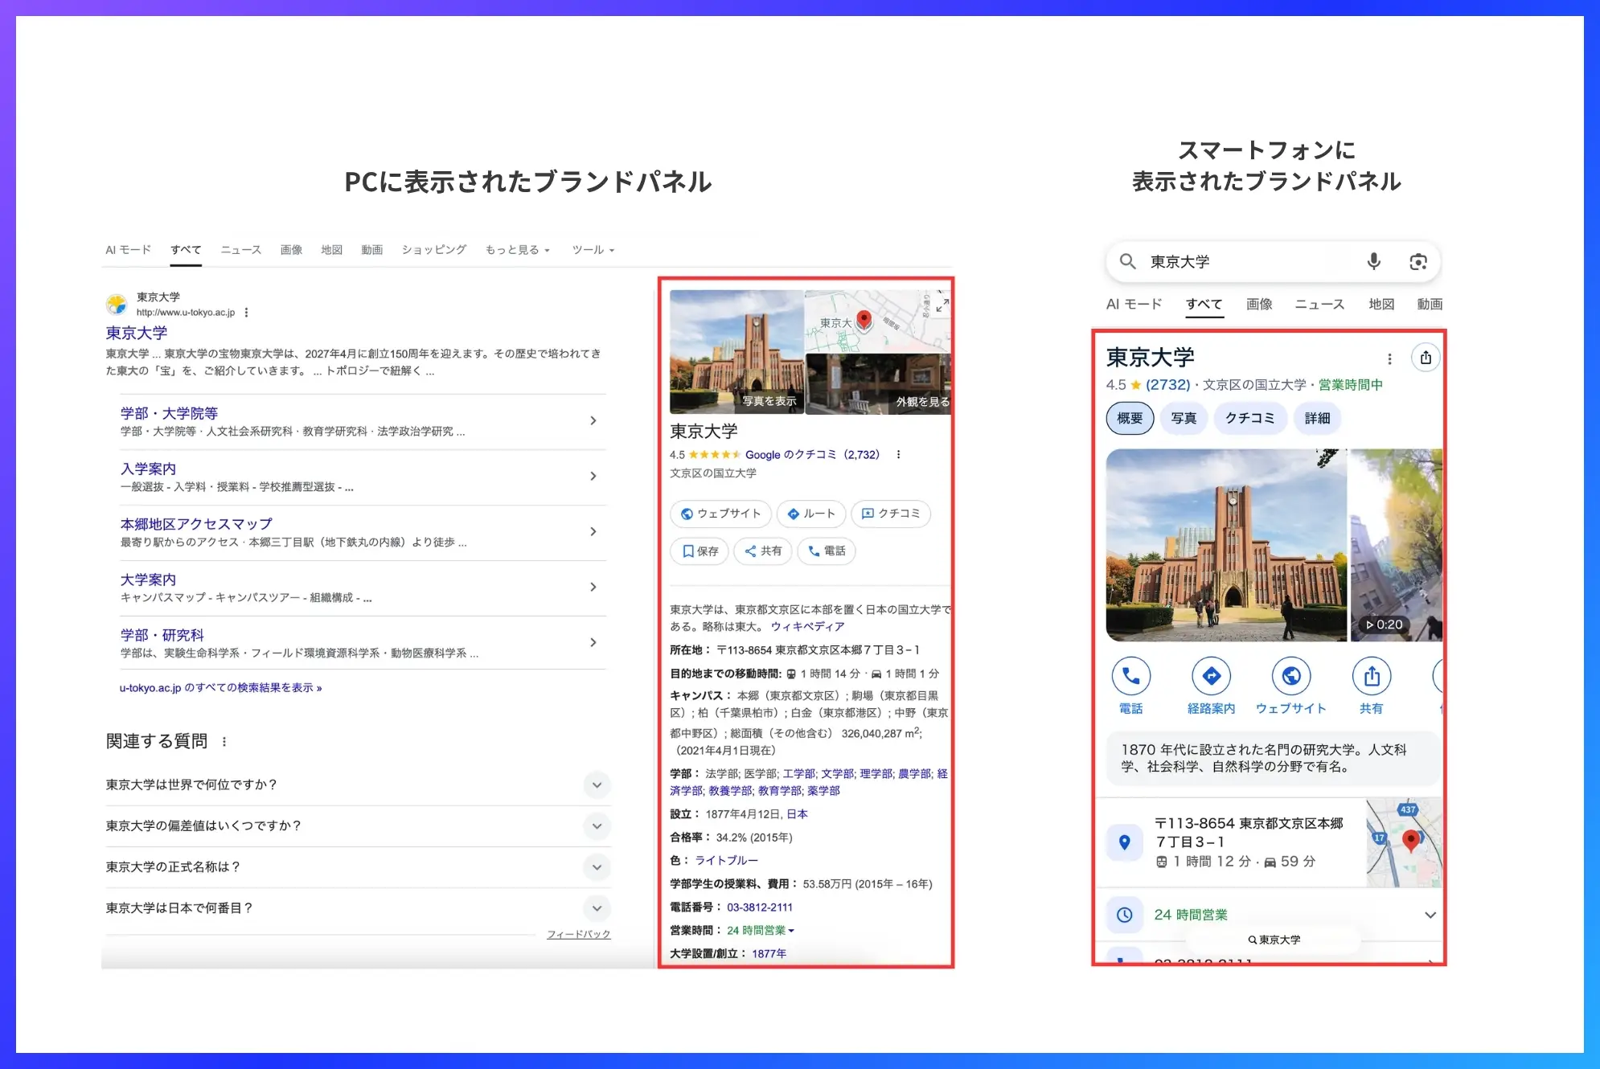Open the three-dot menu on the mobile brand panel
Screen dimensions: 1600x1069
pyautogui.click(x=1390, y=358)
